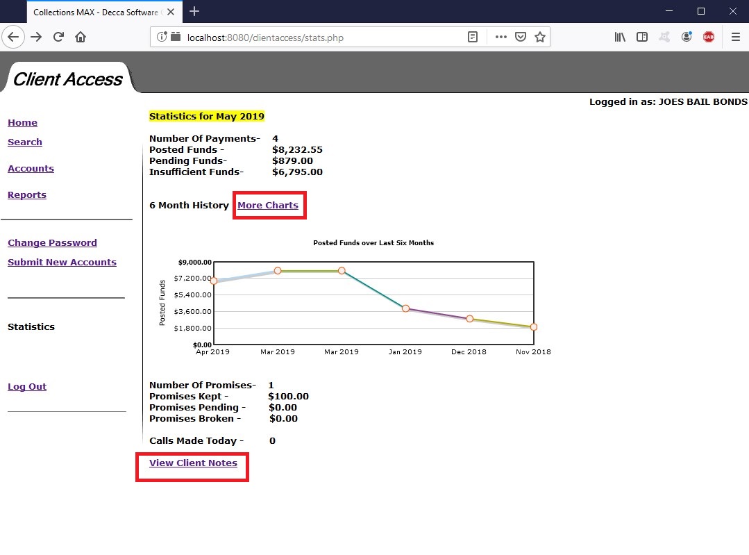Toggle reader view icon in address bar
The height and width of the screenshot is (555, 749).
coord(473,37)
